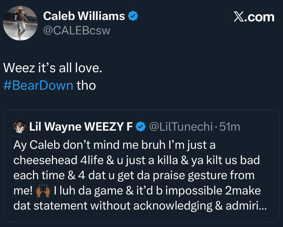Open the Lil Wayne WEEZY F name
This screenshot has height=227, width=283.
coord(81,127)
